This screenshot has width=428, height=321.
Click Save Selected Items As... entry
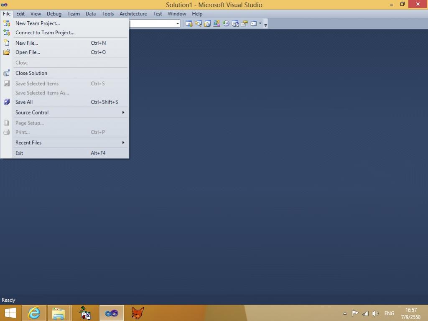tap(65, 93)
